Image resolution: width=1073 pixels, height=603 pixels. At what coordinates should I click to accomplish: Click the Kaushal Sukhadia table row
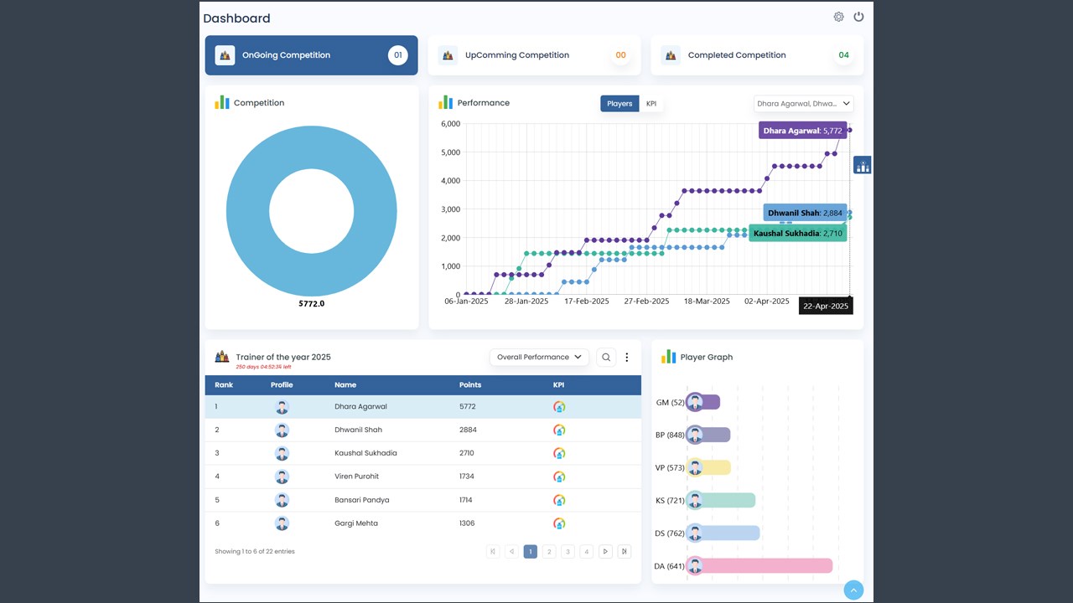point(422,453)
